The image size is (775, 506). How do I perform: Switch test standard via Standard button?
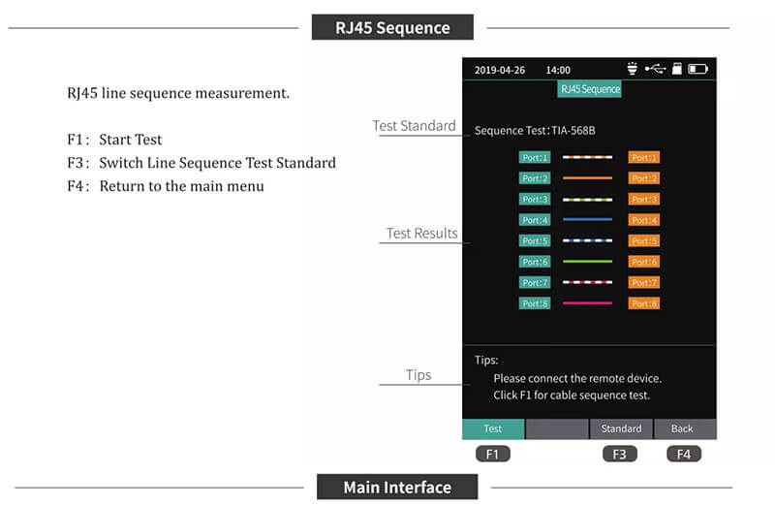tap(621, 428)
